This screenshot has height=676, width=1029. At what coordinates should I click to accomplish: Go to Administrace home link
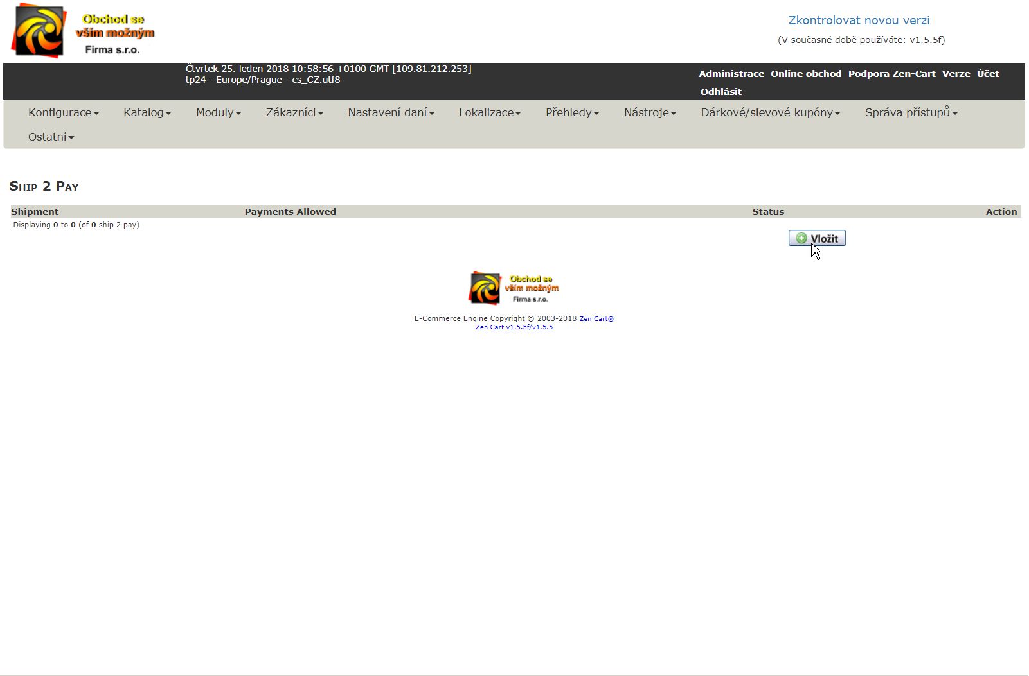click(731, 74)
